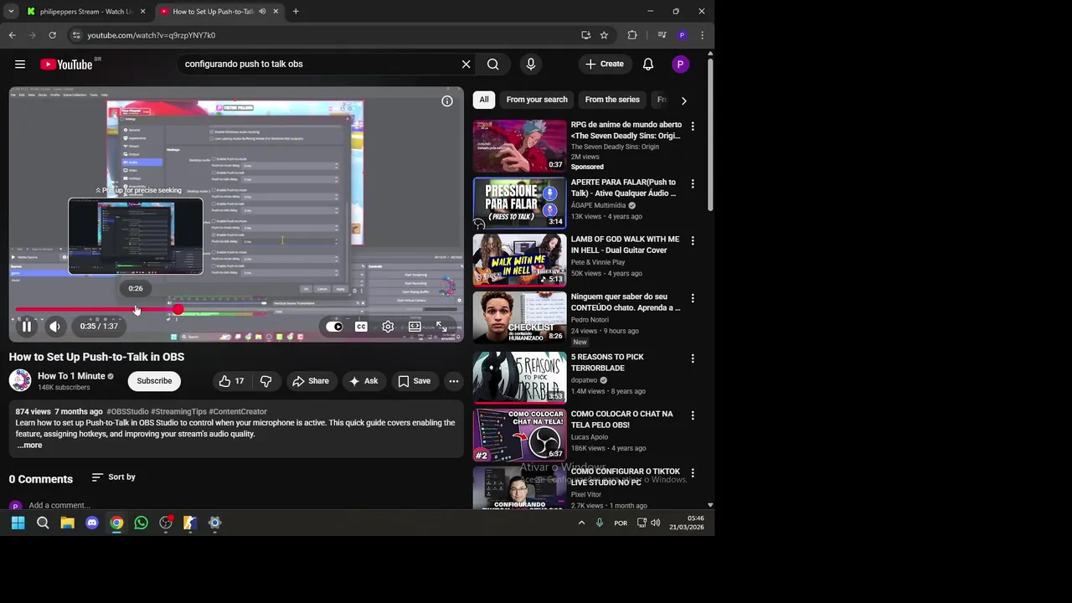The width and height of the screenshot is (1072, 603).
Task: Open Sort by comments menu
Action: coord(114,477)
